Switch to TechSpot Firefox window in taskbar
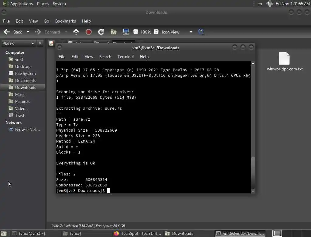The width and height of the screenshot is (311, 237). [x=138, y=233]
